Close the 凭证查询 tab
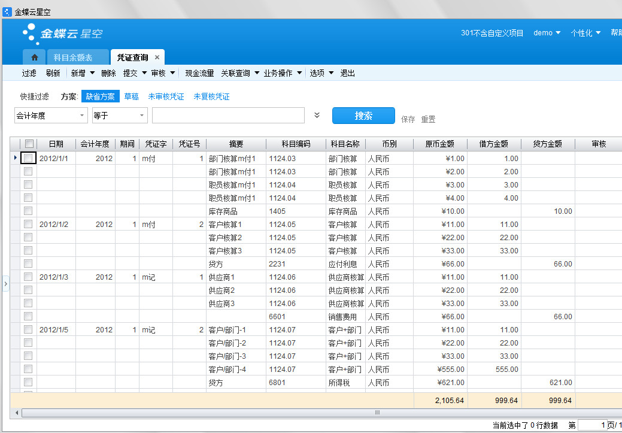 (x=157, y=57)
